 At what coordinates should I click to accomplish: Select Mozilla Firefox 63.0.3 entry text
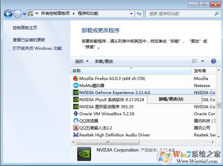click(112, 79)
